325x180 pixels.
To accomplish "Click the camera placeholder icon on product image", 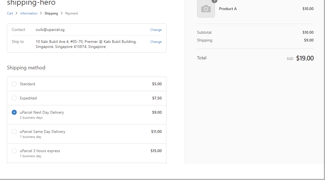I will point(206,9).
